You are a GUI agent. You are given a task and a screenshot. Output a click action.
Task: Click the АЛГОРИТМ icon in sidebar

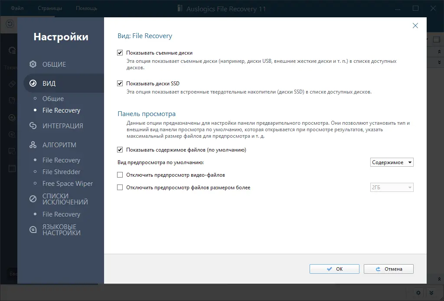(33, 145)
